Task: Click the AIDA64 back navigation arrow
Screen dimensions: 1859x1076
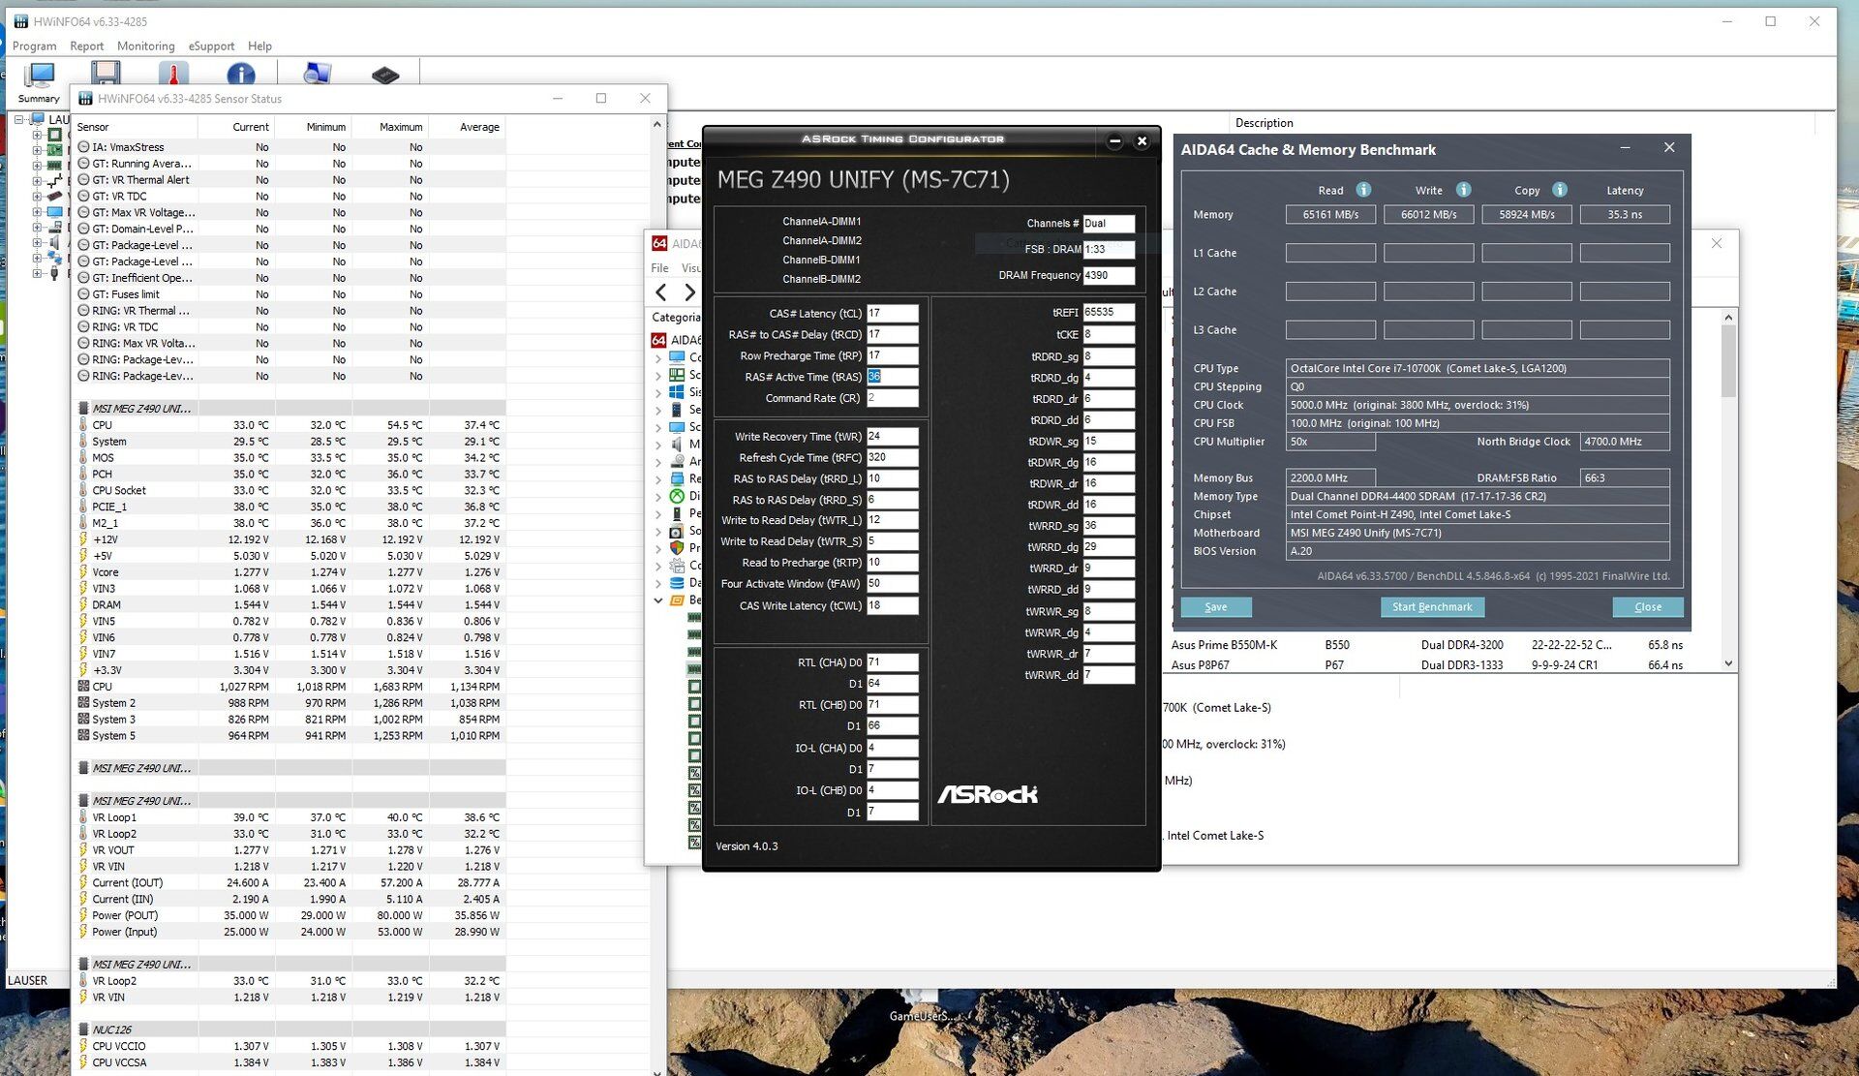Action: (x=661, y=292)
